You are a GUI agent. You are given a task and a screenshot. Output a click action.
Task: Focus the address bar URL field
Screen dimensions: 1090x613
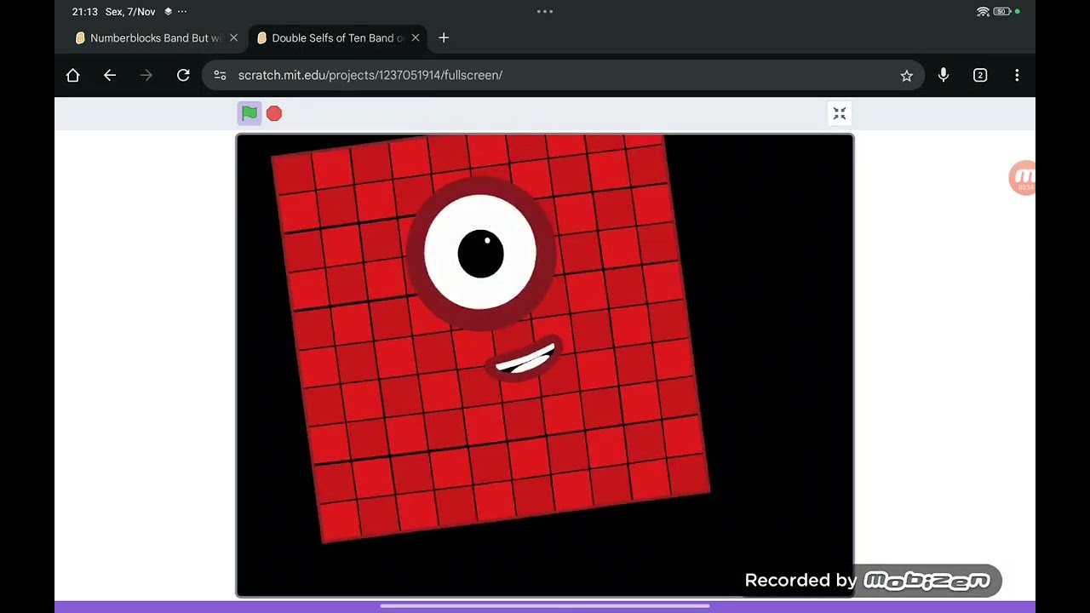pos(562,75)
